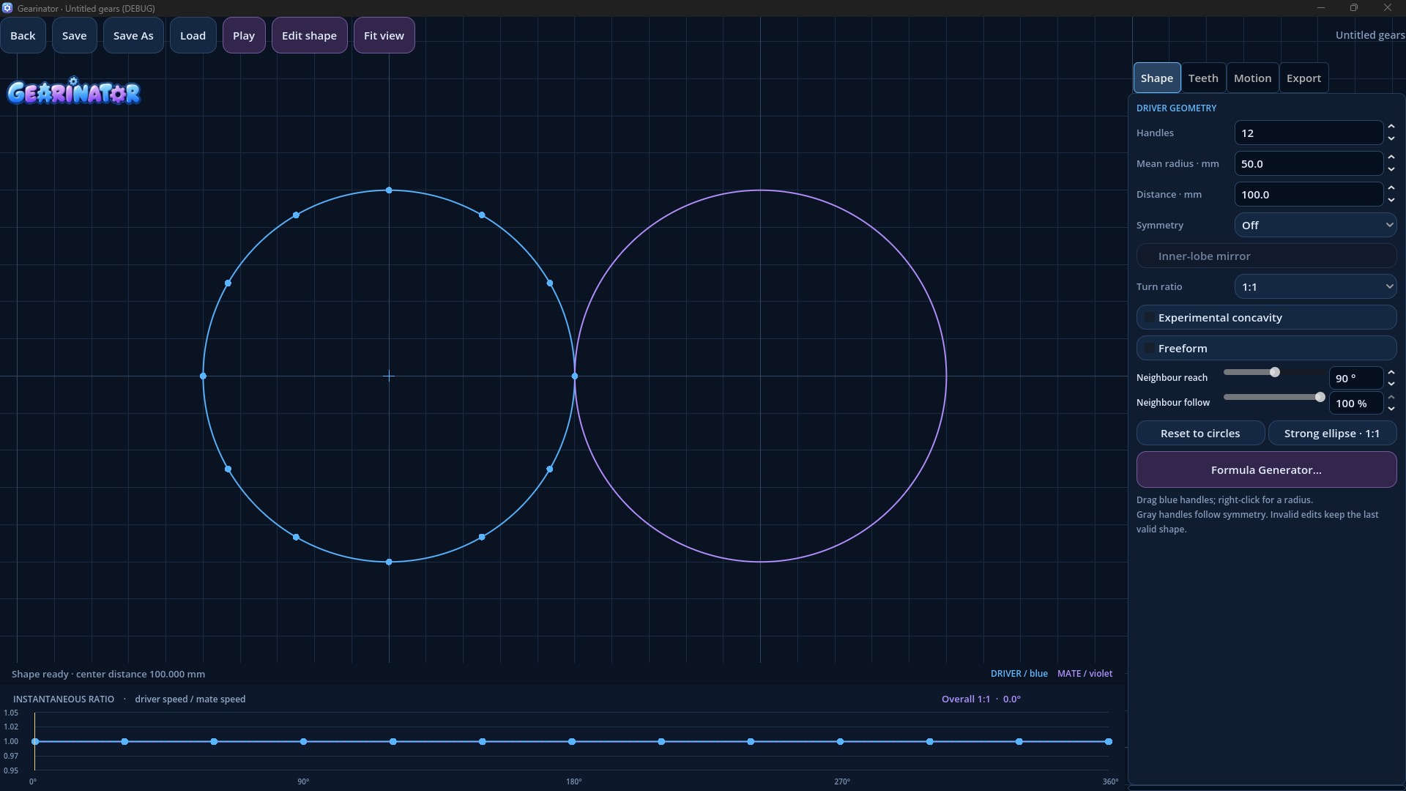Click the Distance mm input field
Image resolution: width=1406 pixels, height=791 pixels.
click(x=1309, y=194)
